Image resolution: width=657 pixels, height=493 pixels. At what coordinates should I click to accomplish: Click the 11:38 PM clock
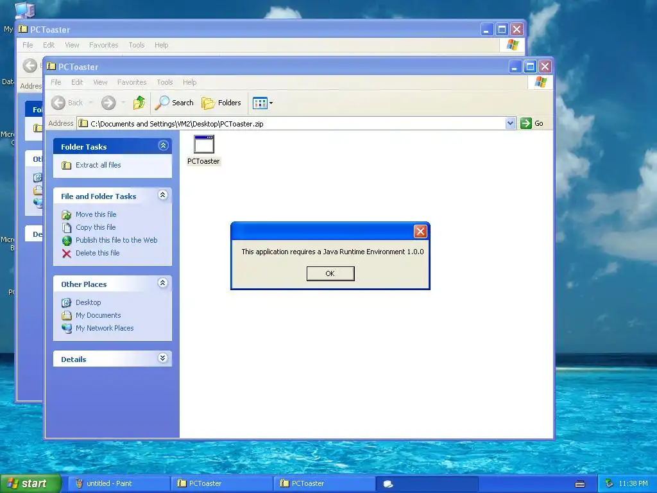pyautogui.click(x=633, y=483)
